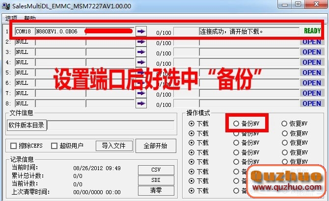Select 备份NV radio in third operation-mode row
Screen dimensions: 329x201
pos(236,143)
